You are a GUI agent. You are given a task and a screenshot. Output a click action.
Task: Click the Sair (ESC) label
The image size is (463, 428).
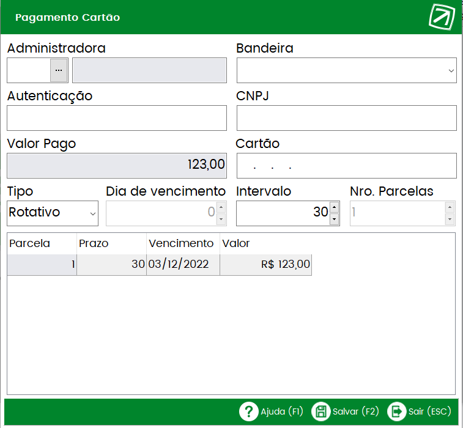point(429,411)
